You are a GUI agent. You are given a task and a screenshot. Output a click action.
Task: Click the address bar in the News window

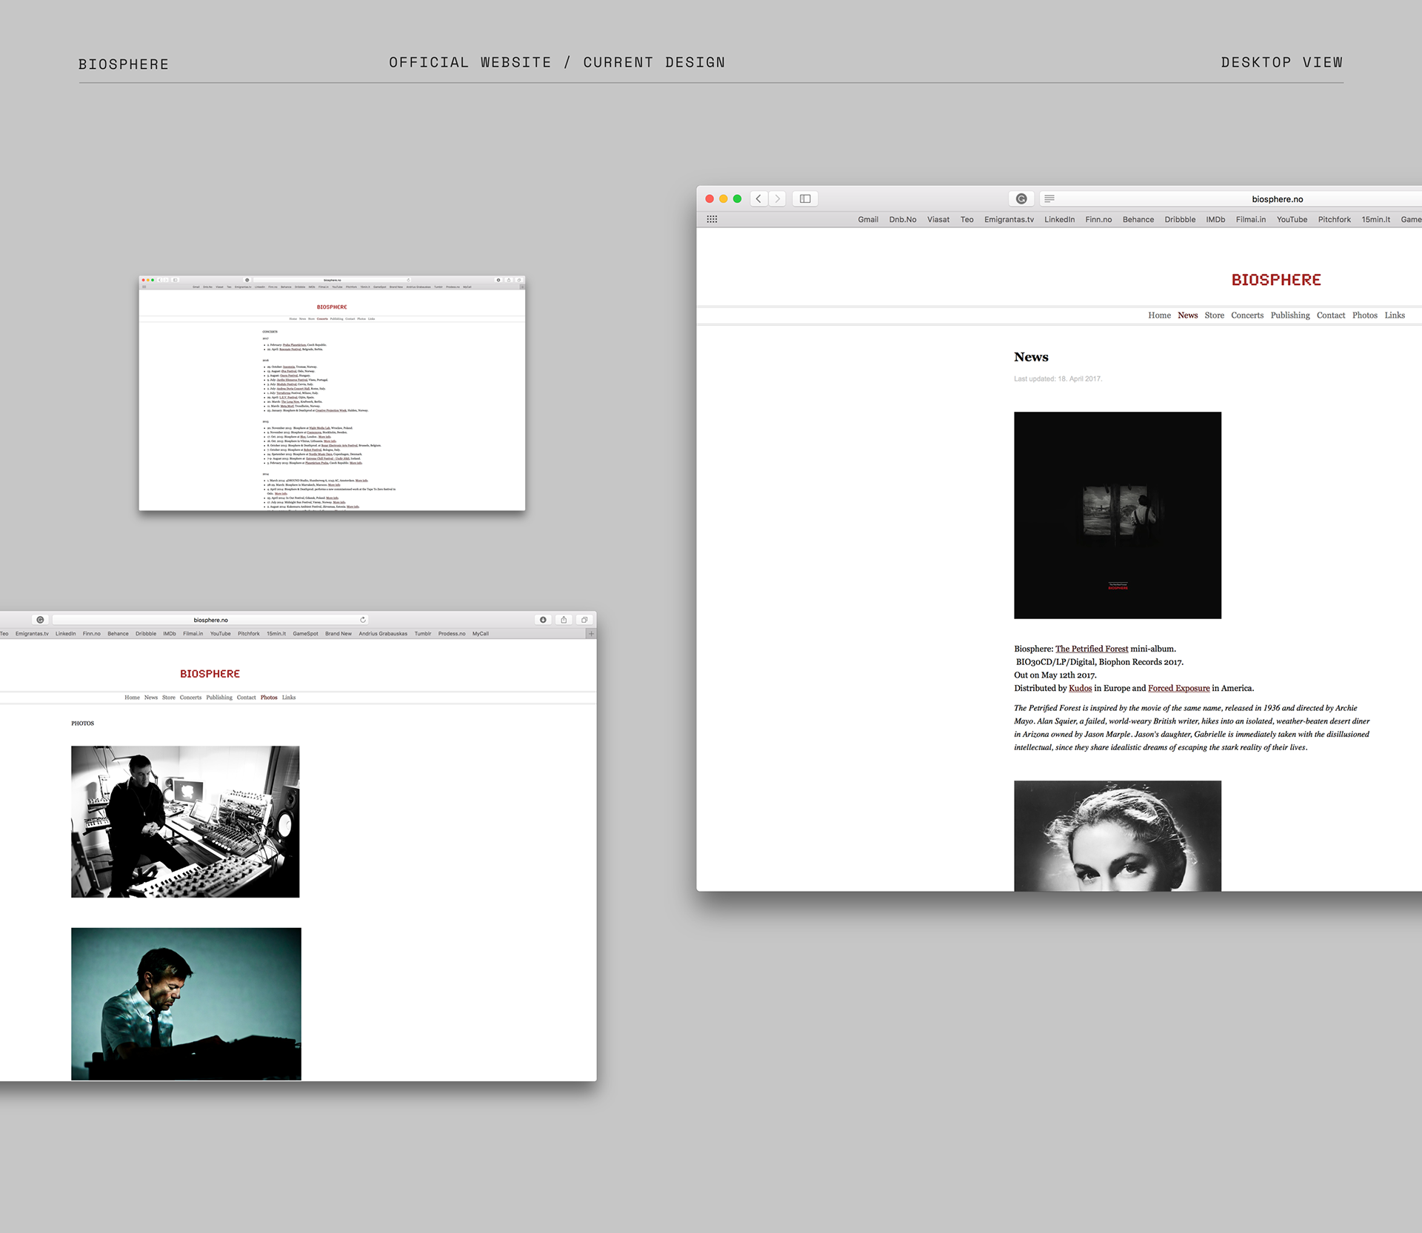[1231, 198]
